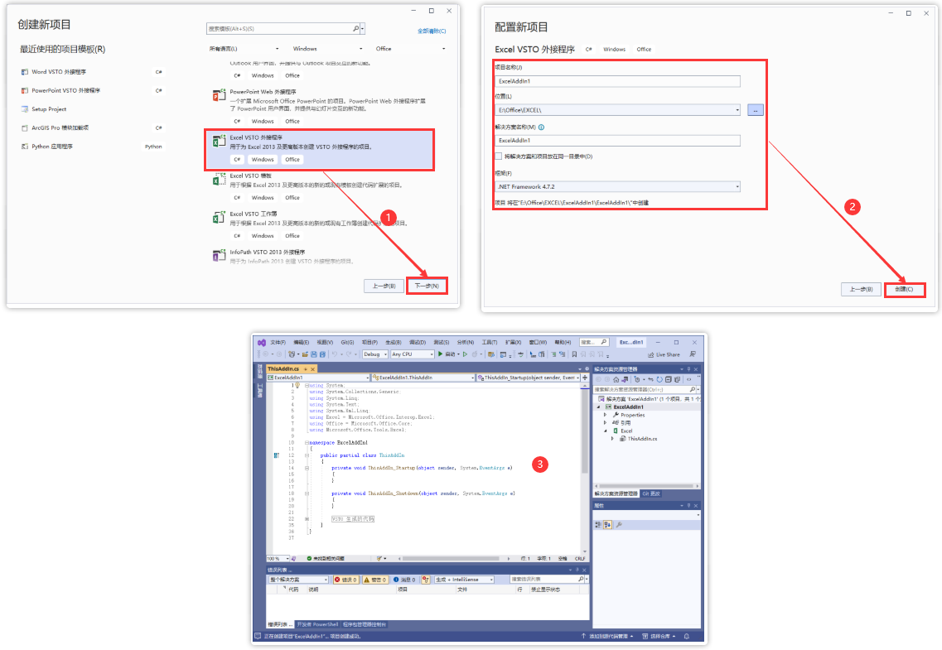Open the 视图(V) menu
Viewport: 942px width, 650px height.
325,342
